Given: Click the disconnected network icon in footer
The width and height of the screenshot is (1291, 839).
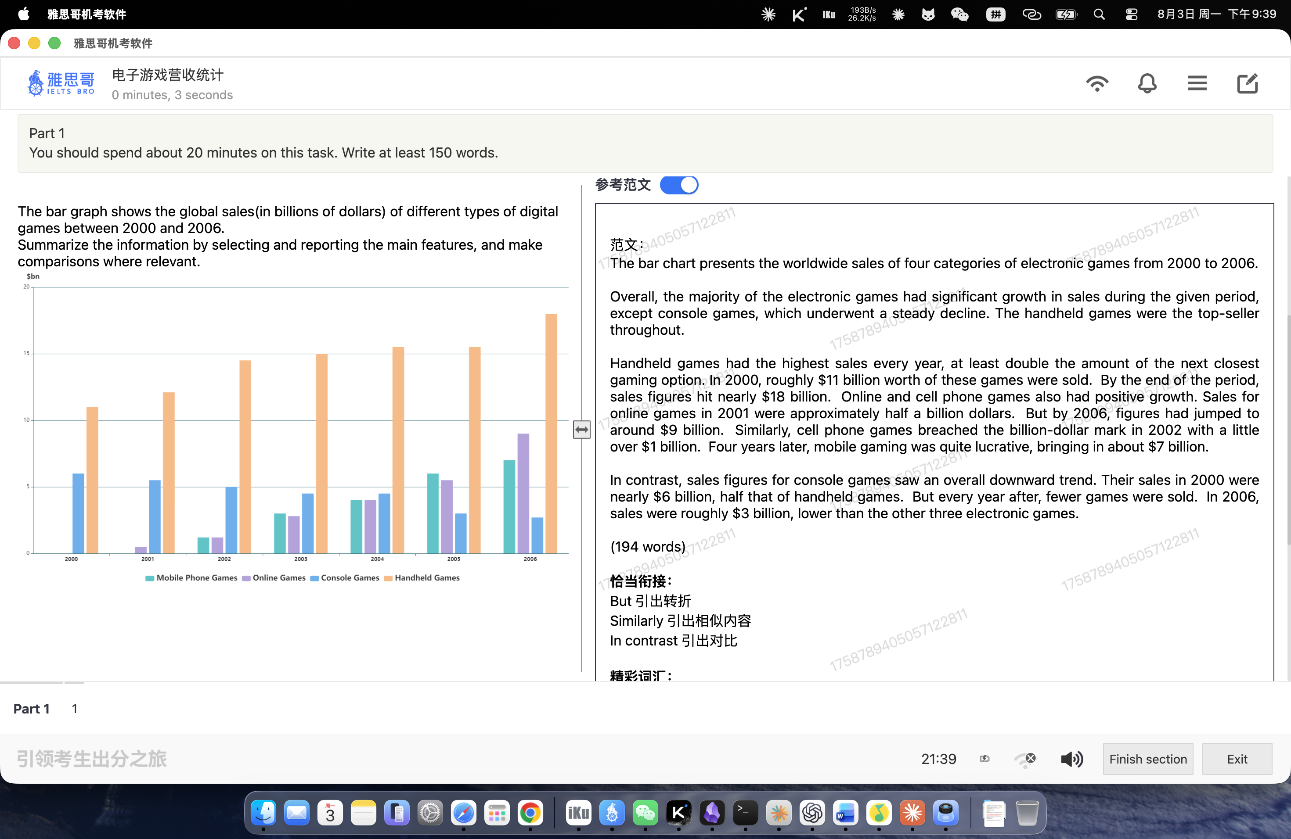Looking at the screenshot, I should 1025,759.
